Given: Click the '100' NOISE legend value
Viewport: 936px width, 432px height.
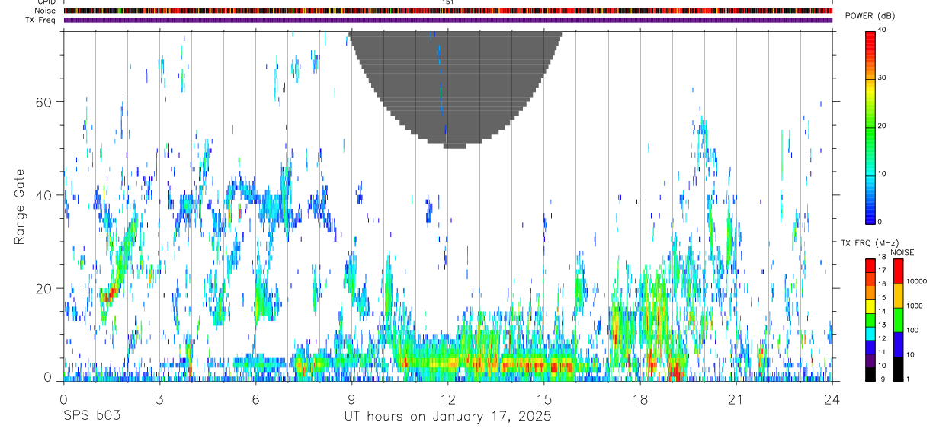Looking at the screenshot, I should tap(912, 330).
